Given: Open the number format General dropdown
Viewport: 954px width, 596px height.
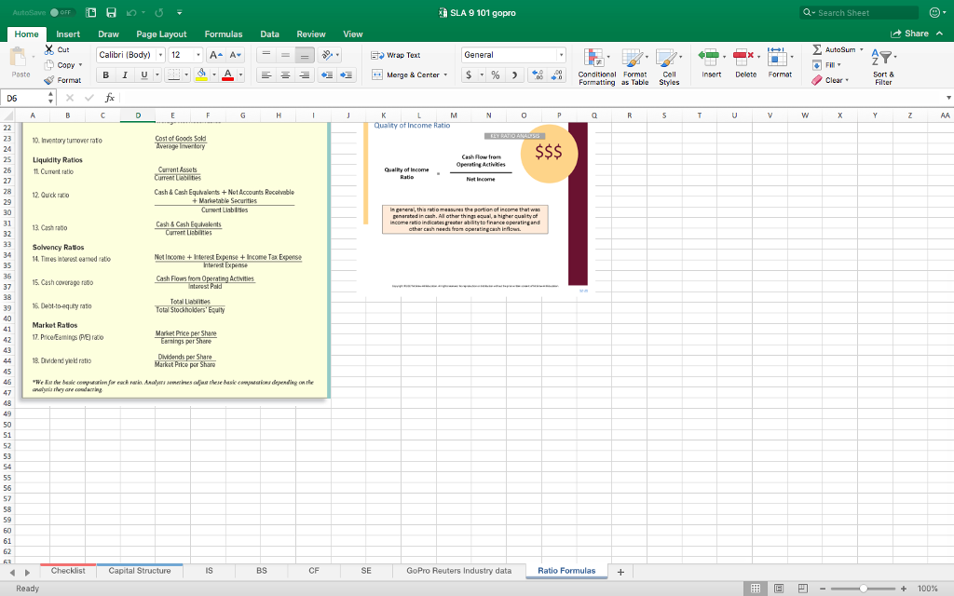Looking at the screenshot, I should coord(561,55).
